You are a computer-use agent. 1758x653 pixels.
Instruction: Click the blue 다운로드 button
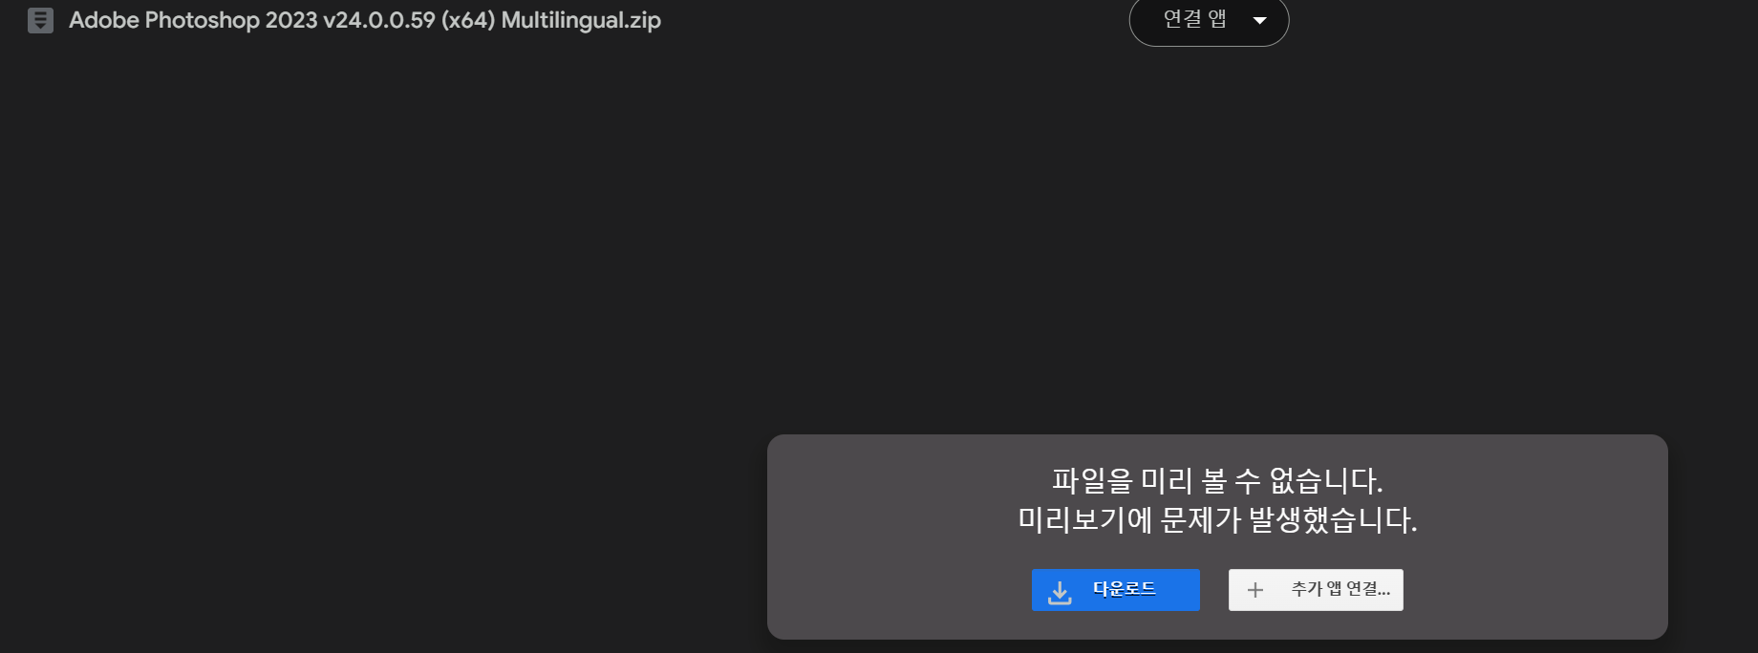1115,590
